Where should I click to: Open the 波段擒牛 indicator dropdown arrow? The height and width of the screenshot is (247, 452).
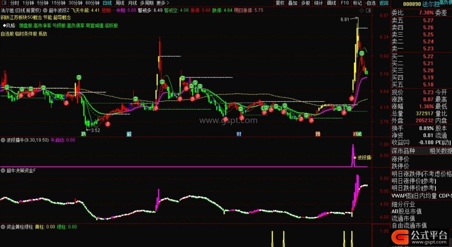click(3, 140)
